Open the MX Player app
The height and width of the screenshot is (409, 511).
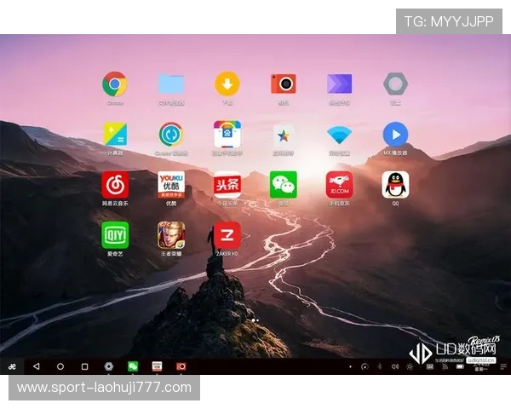coord(395,135)
